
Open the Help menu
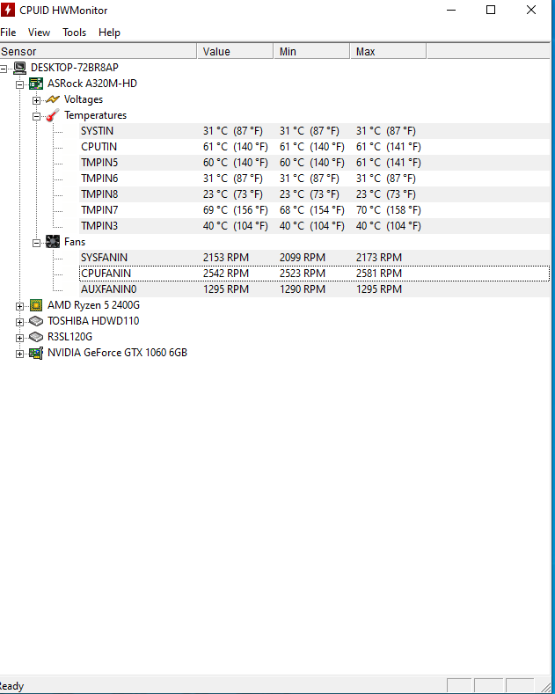click(x=109, y=33)
